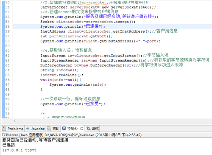
Task: Click the Problems tab icon
Action: [4, 129]
